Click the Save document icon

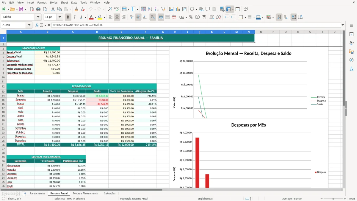point(21,9)
